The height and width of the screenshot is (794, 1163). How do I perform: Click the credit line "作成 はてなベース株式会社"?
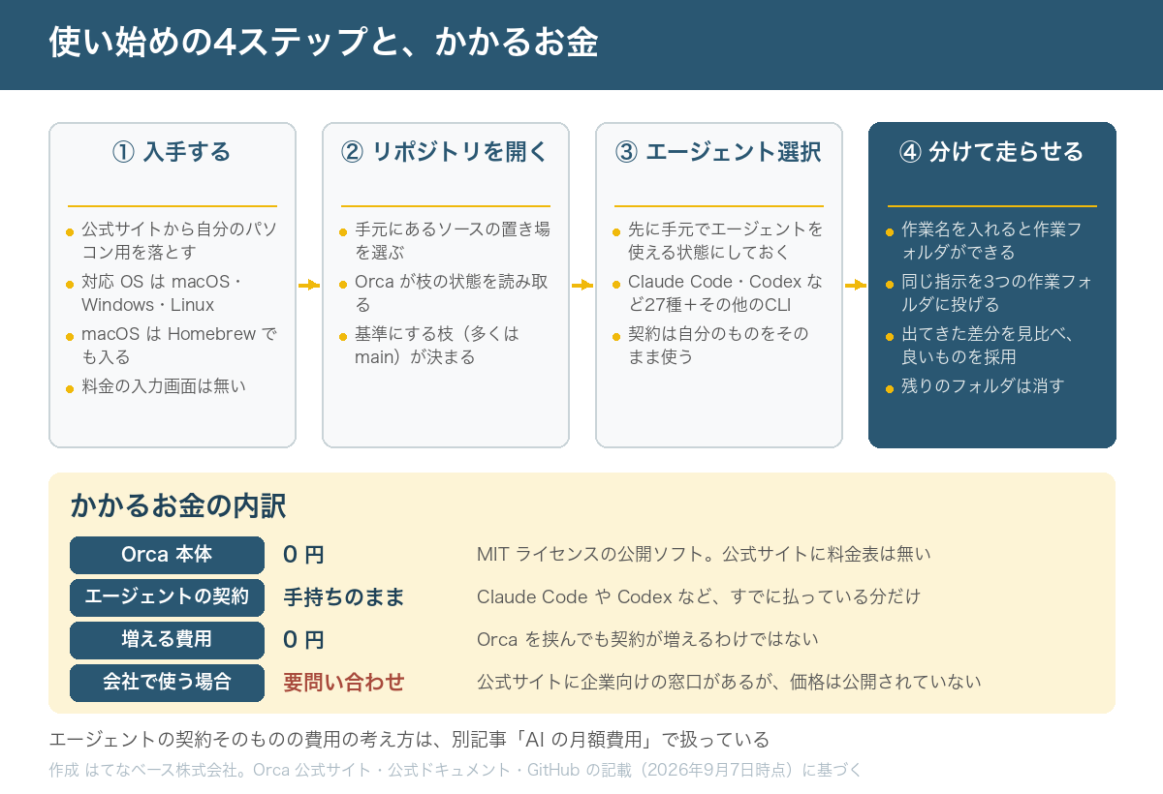click(x=145, y=771)
